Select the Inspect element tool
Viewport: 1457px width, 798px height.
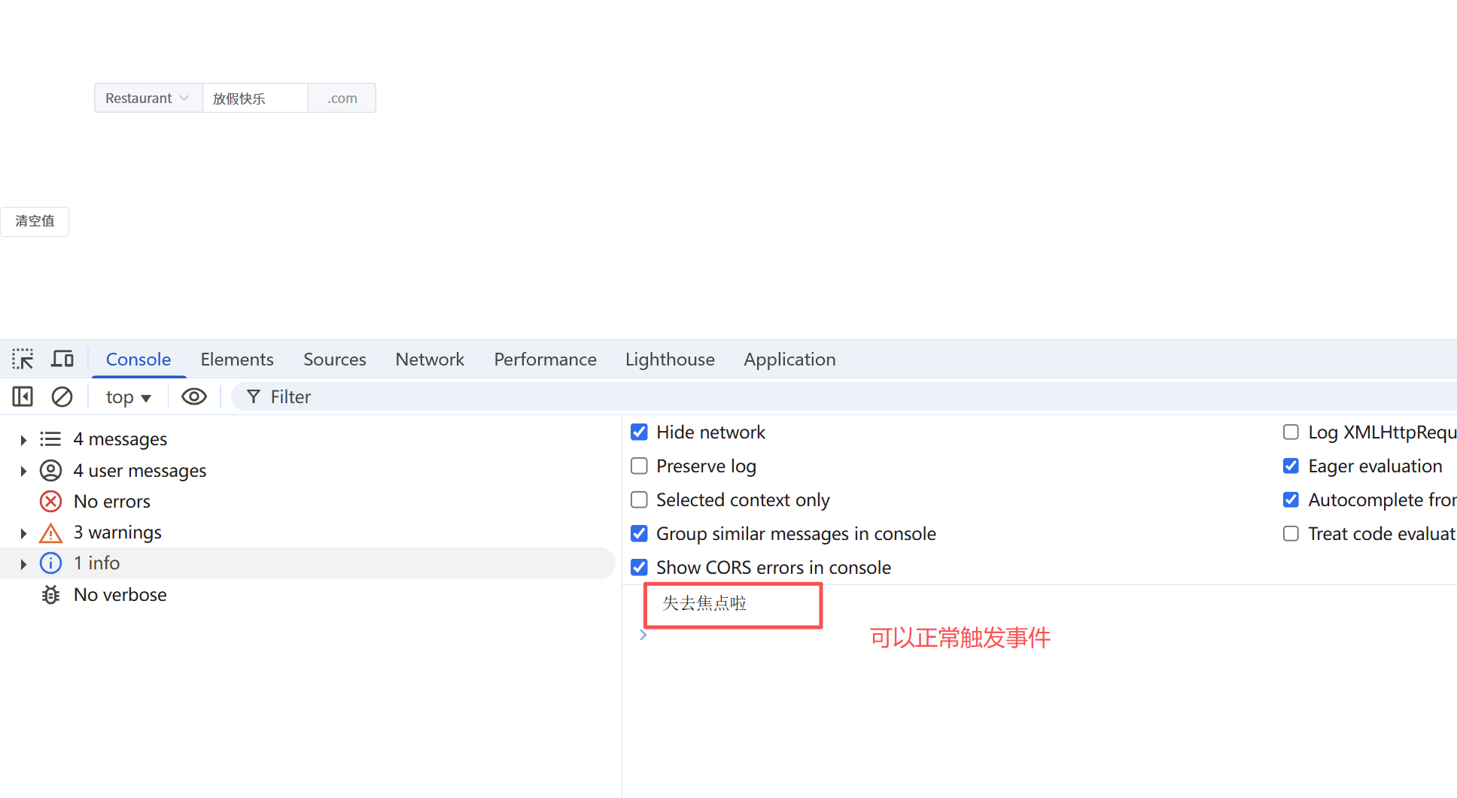[23, 359]
